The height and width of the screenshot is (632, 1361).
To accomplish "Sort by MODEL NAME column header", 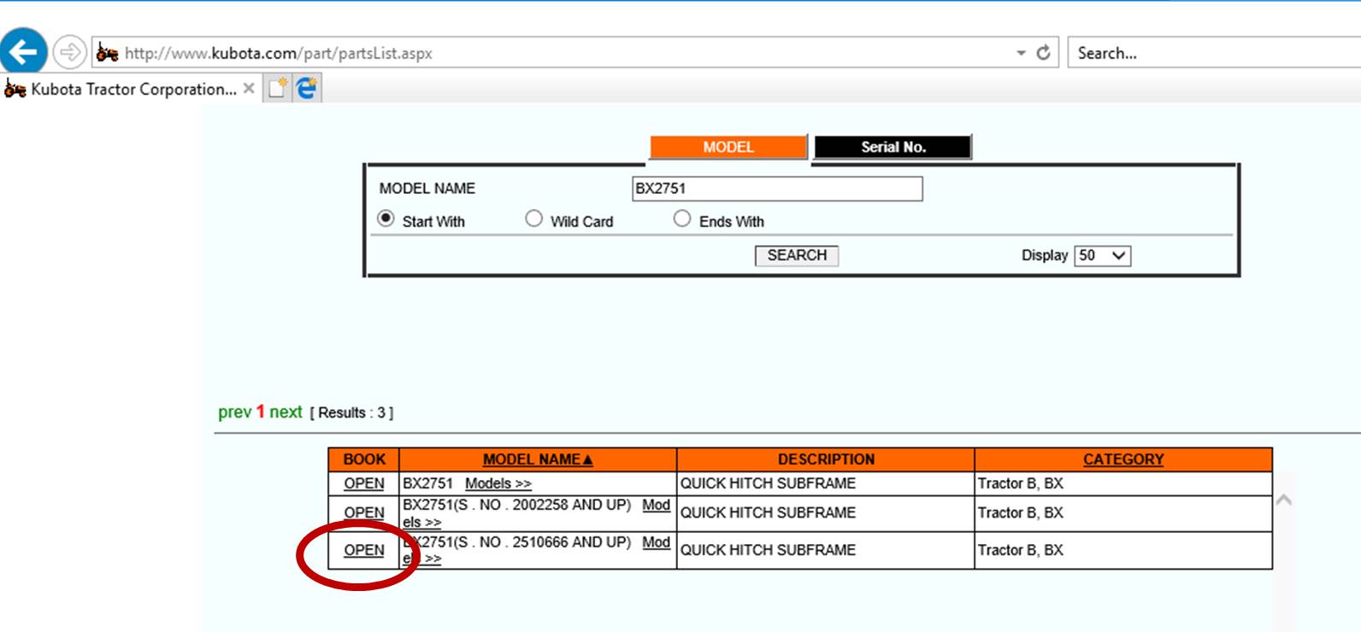I will (538, 459).
